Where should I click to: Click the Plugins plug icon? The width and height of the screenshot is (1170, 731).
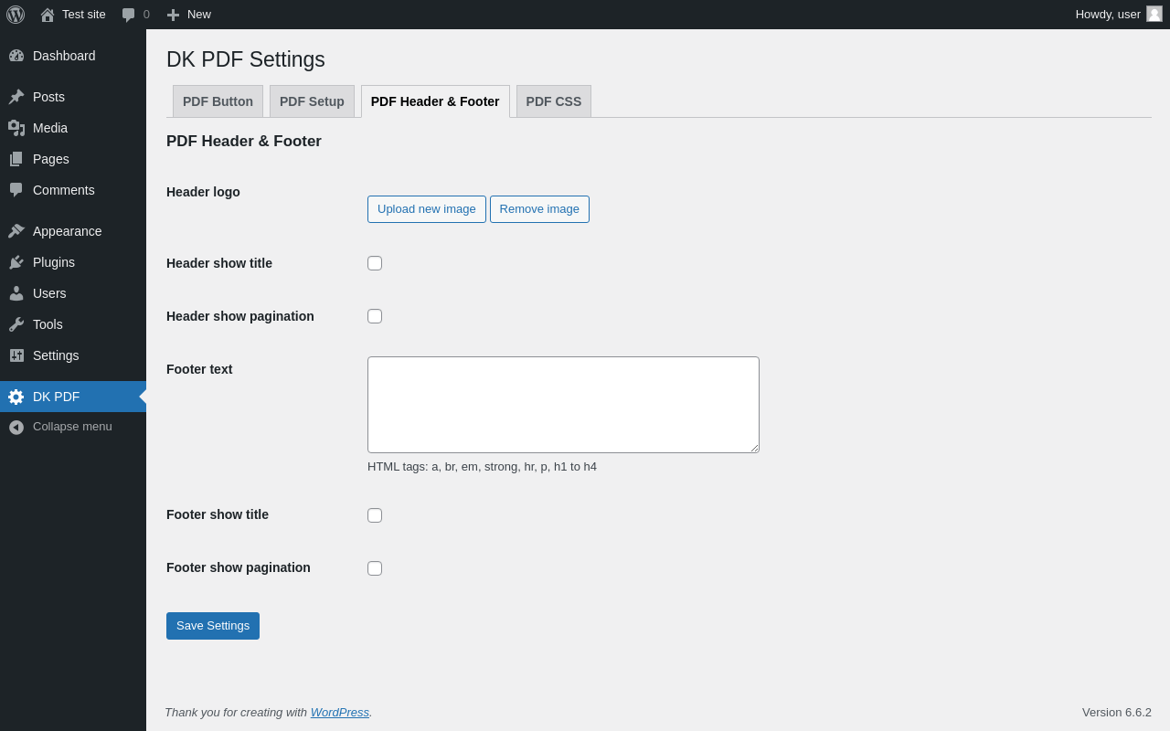point(16,262)
